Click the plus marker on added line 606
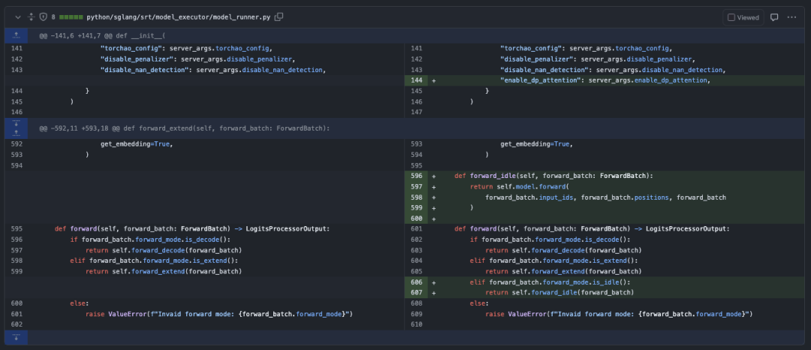The height and width of the screenshot is (350, 811). coord(434,282)
